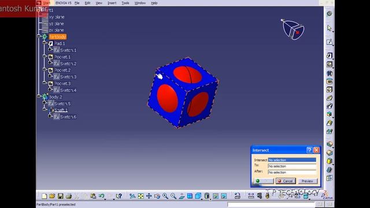
Task: Click the After selection field
Action: (292, 172)
